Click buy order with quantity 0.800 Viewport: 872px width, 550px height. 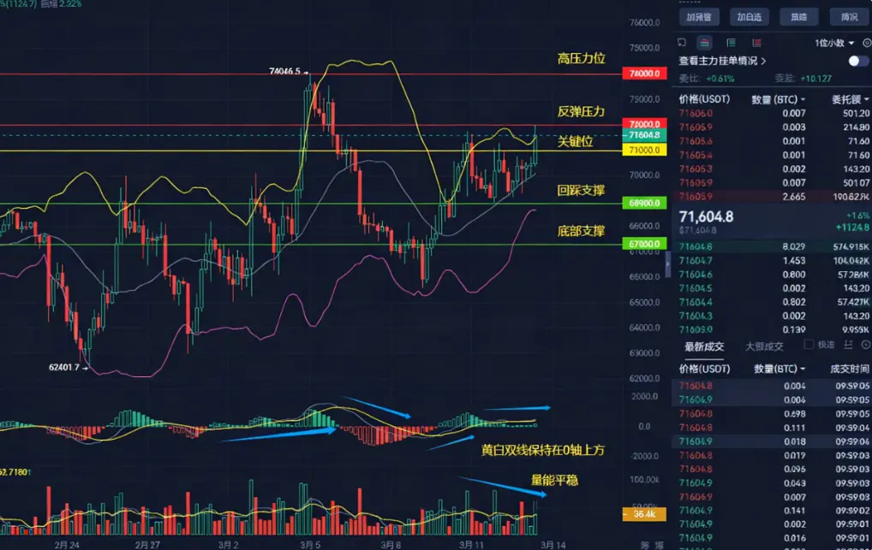[772, 275]
